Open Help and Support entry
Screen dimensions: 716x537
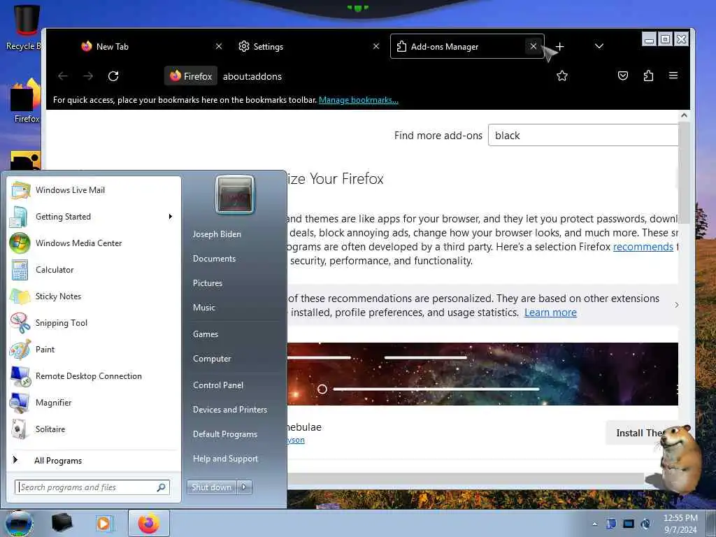(226, 459)
